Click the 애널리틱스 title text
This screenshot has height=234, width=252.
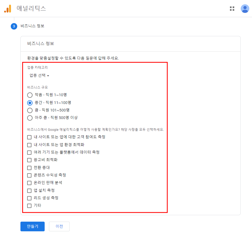[31, 8]
